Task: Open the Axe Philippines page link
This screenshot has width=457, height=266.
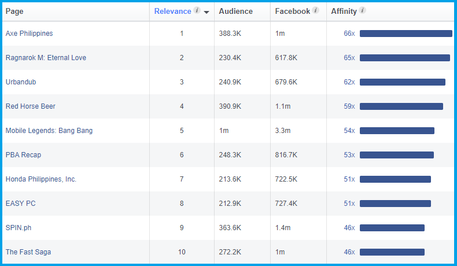Action: [29, 34]
